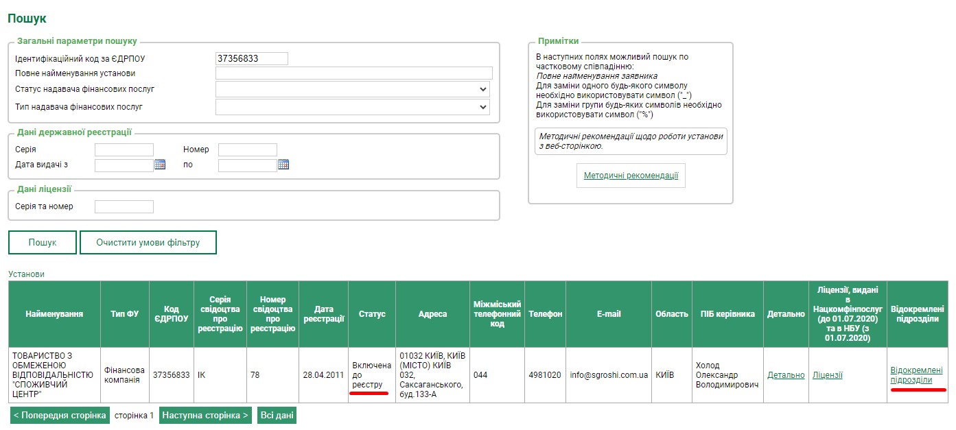Focus the registration Номер input field

point(247,150)
